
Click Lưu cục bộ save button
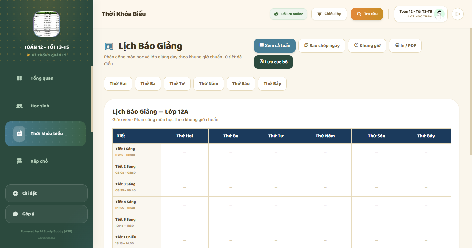273,62
